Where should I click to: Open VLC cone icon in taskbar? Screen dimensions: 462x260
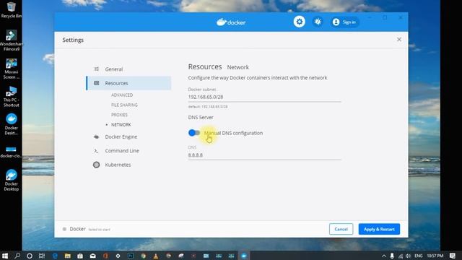[x=156, y=256]
